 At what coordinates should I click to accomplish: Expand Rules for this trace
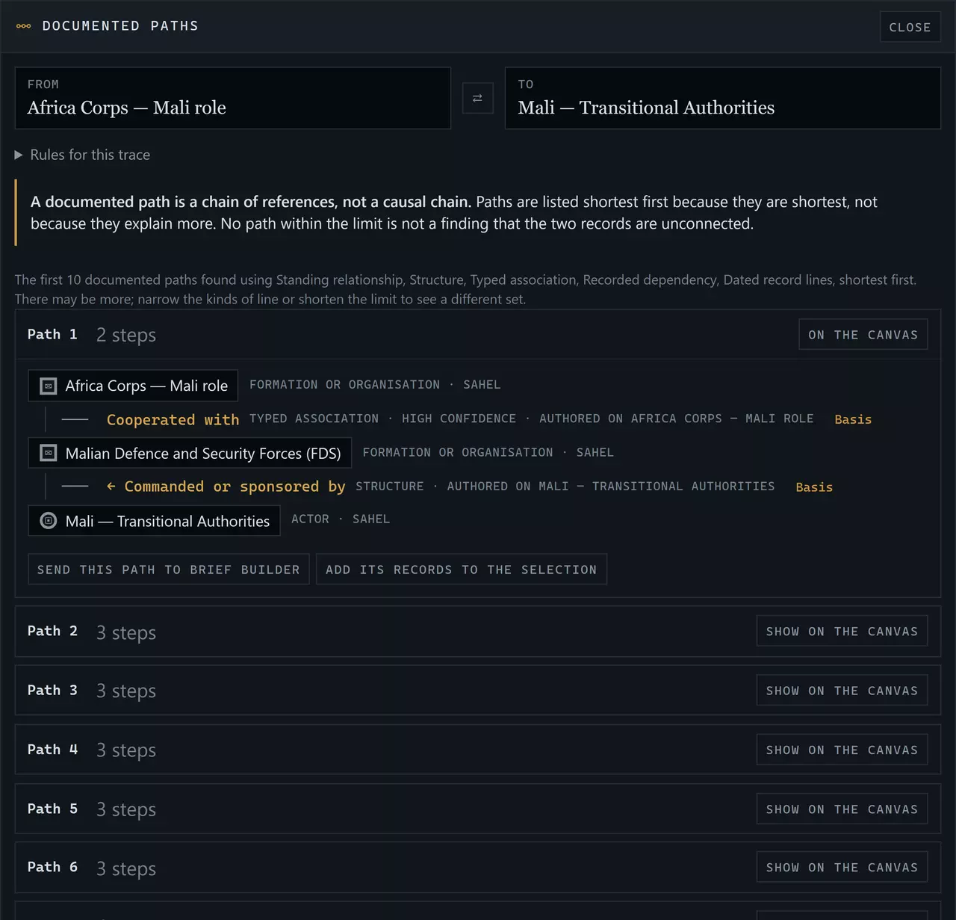(82, 155)
